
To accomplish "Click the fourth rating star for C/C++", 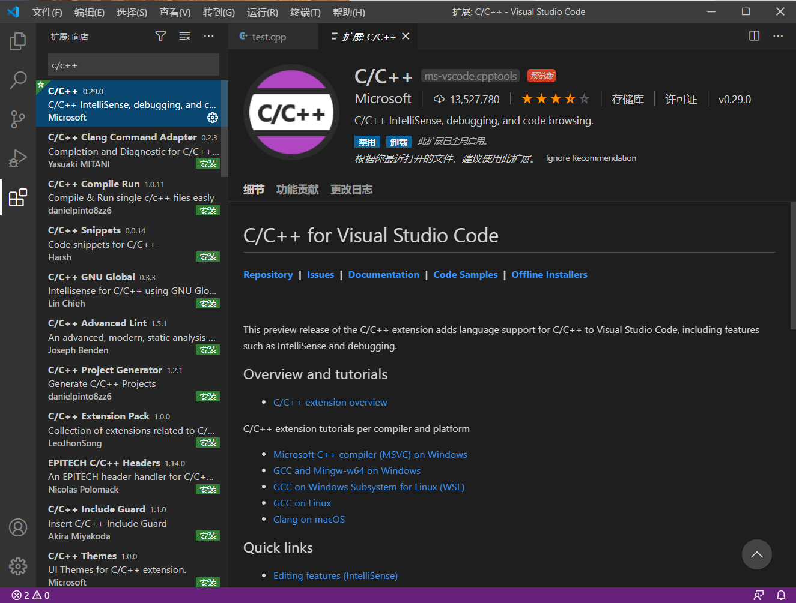I will 568,98.
